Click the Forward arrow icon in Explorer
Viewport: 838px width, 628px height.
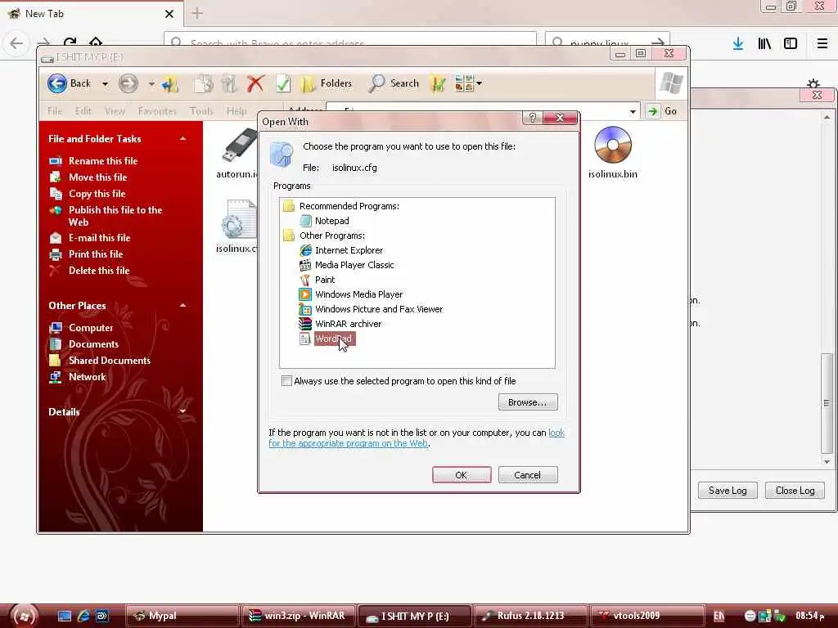(x=128, y=83)
